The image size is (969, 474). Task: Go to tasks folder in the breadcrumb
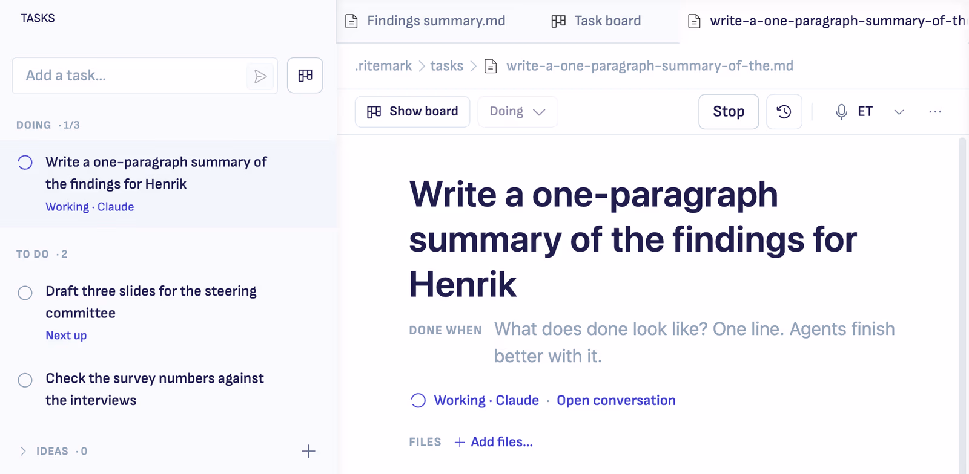(447, 66)
